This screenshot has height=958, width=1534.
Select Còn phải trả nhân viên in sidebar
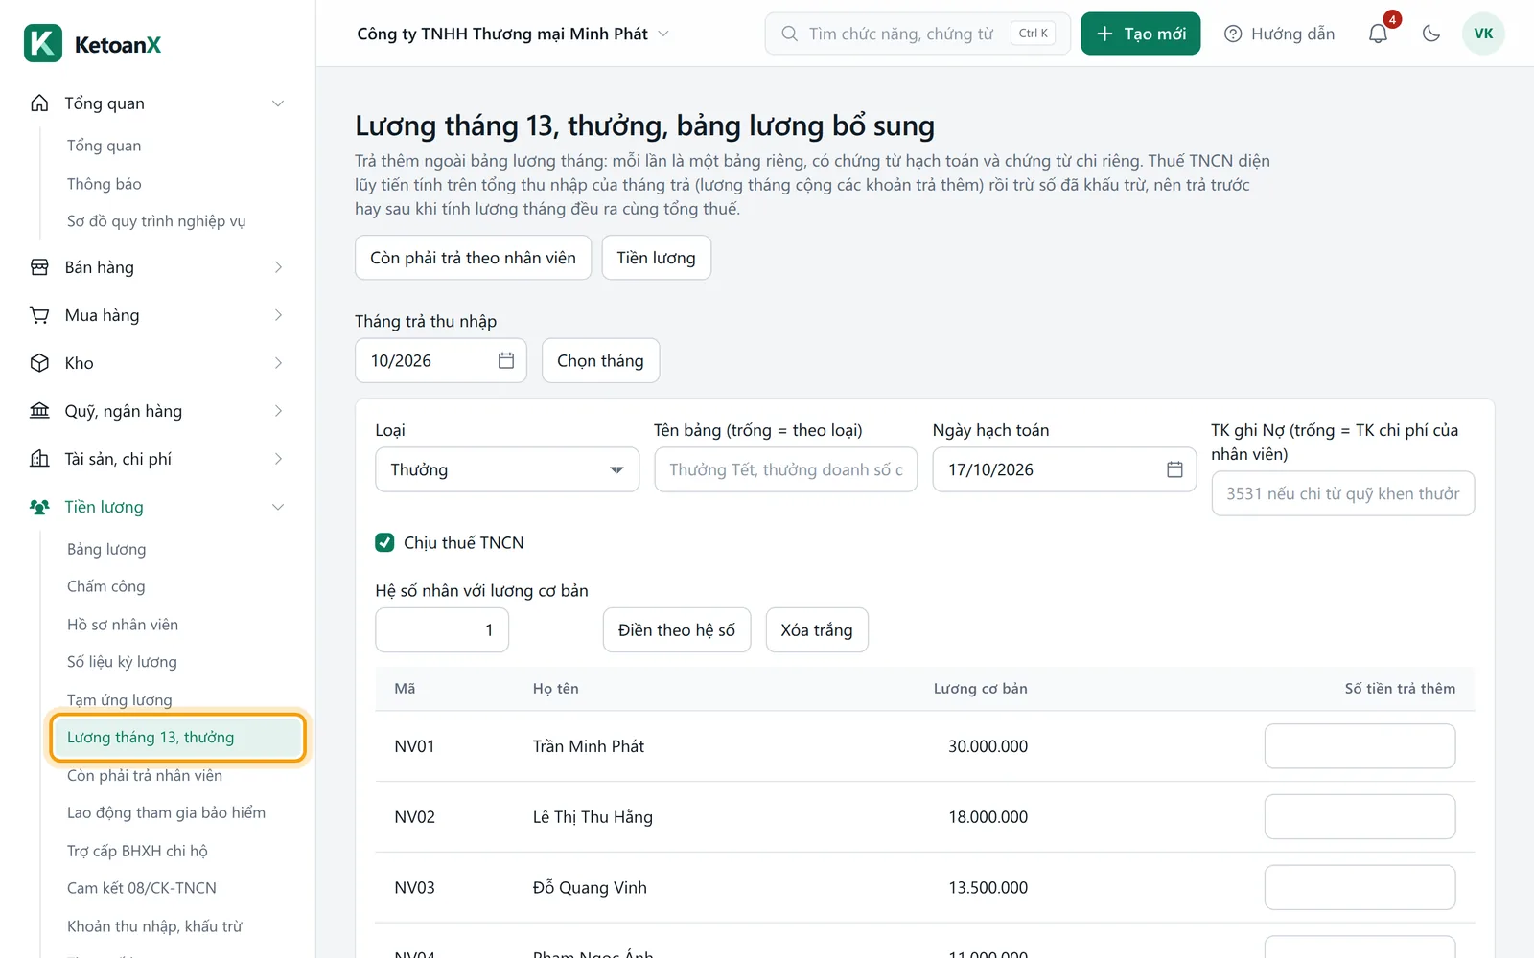click(145, 775)
